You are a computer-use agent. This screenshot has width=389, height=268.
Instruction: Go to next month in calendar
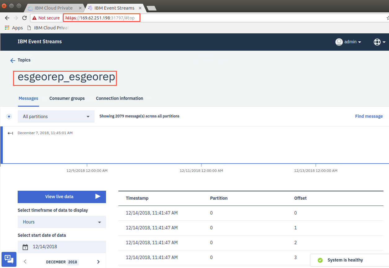(99, 262)
